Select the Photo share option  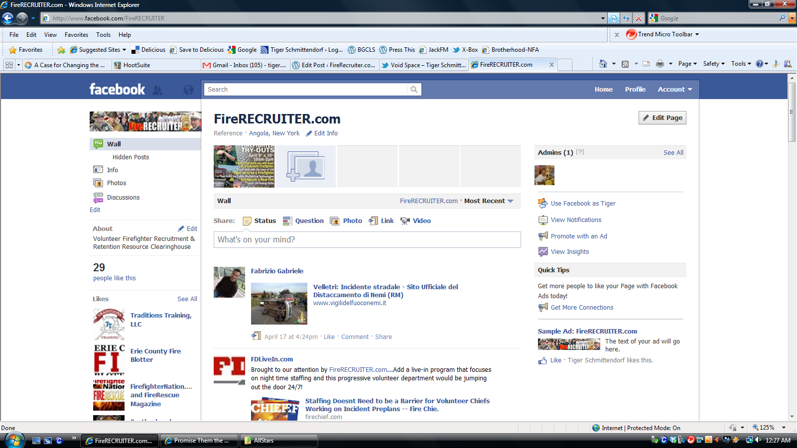tap(346, 221)
